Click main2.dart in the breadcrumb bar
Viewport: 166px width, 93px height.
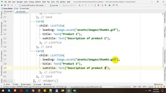click(24, 9)
